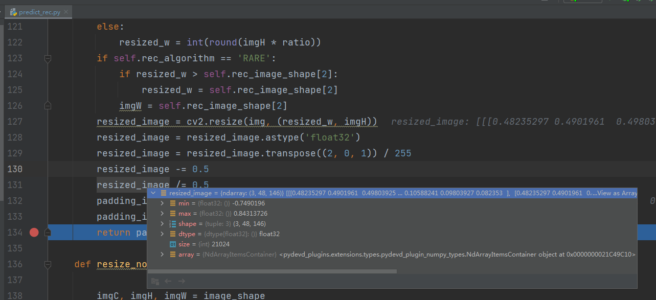Screen dimensions: 656x300
Task: Click the resized_image ndarray type icon
Action: pyautogui.click(x=163, y=193)
